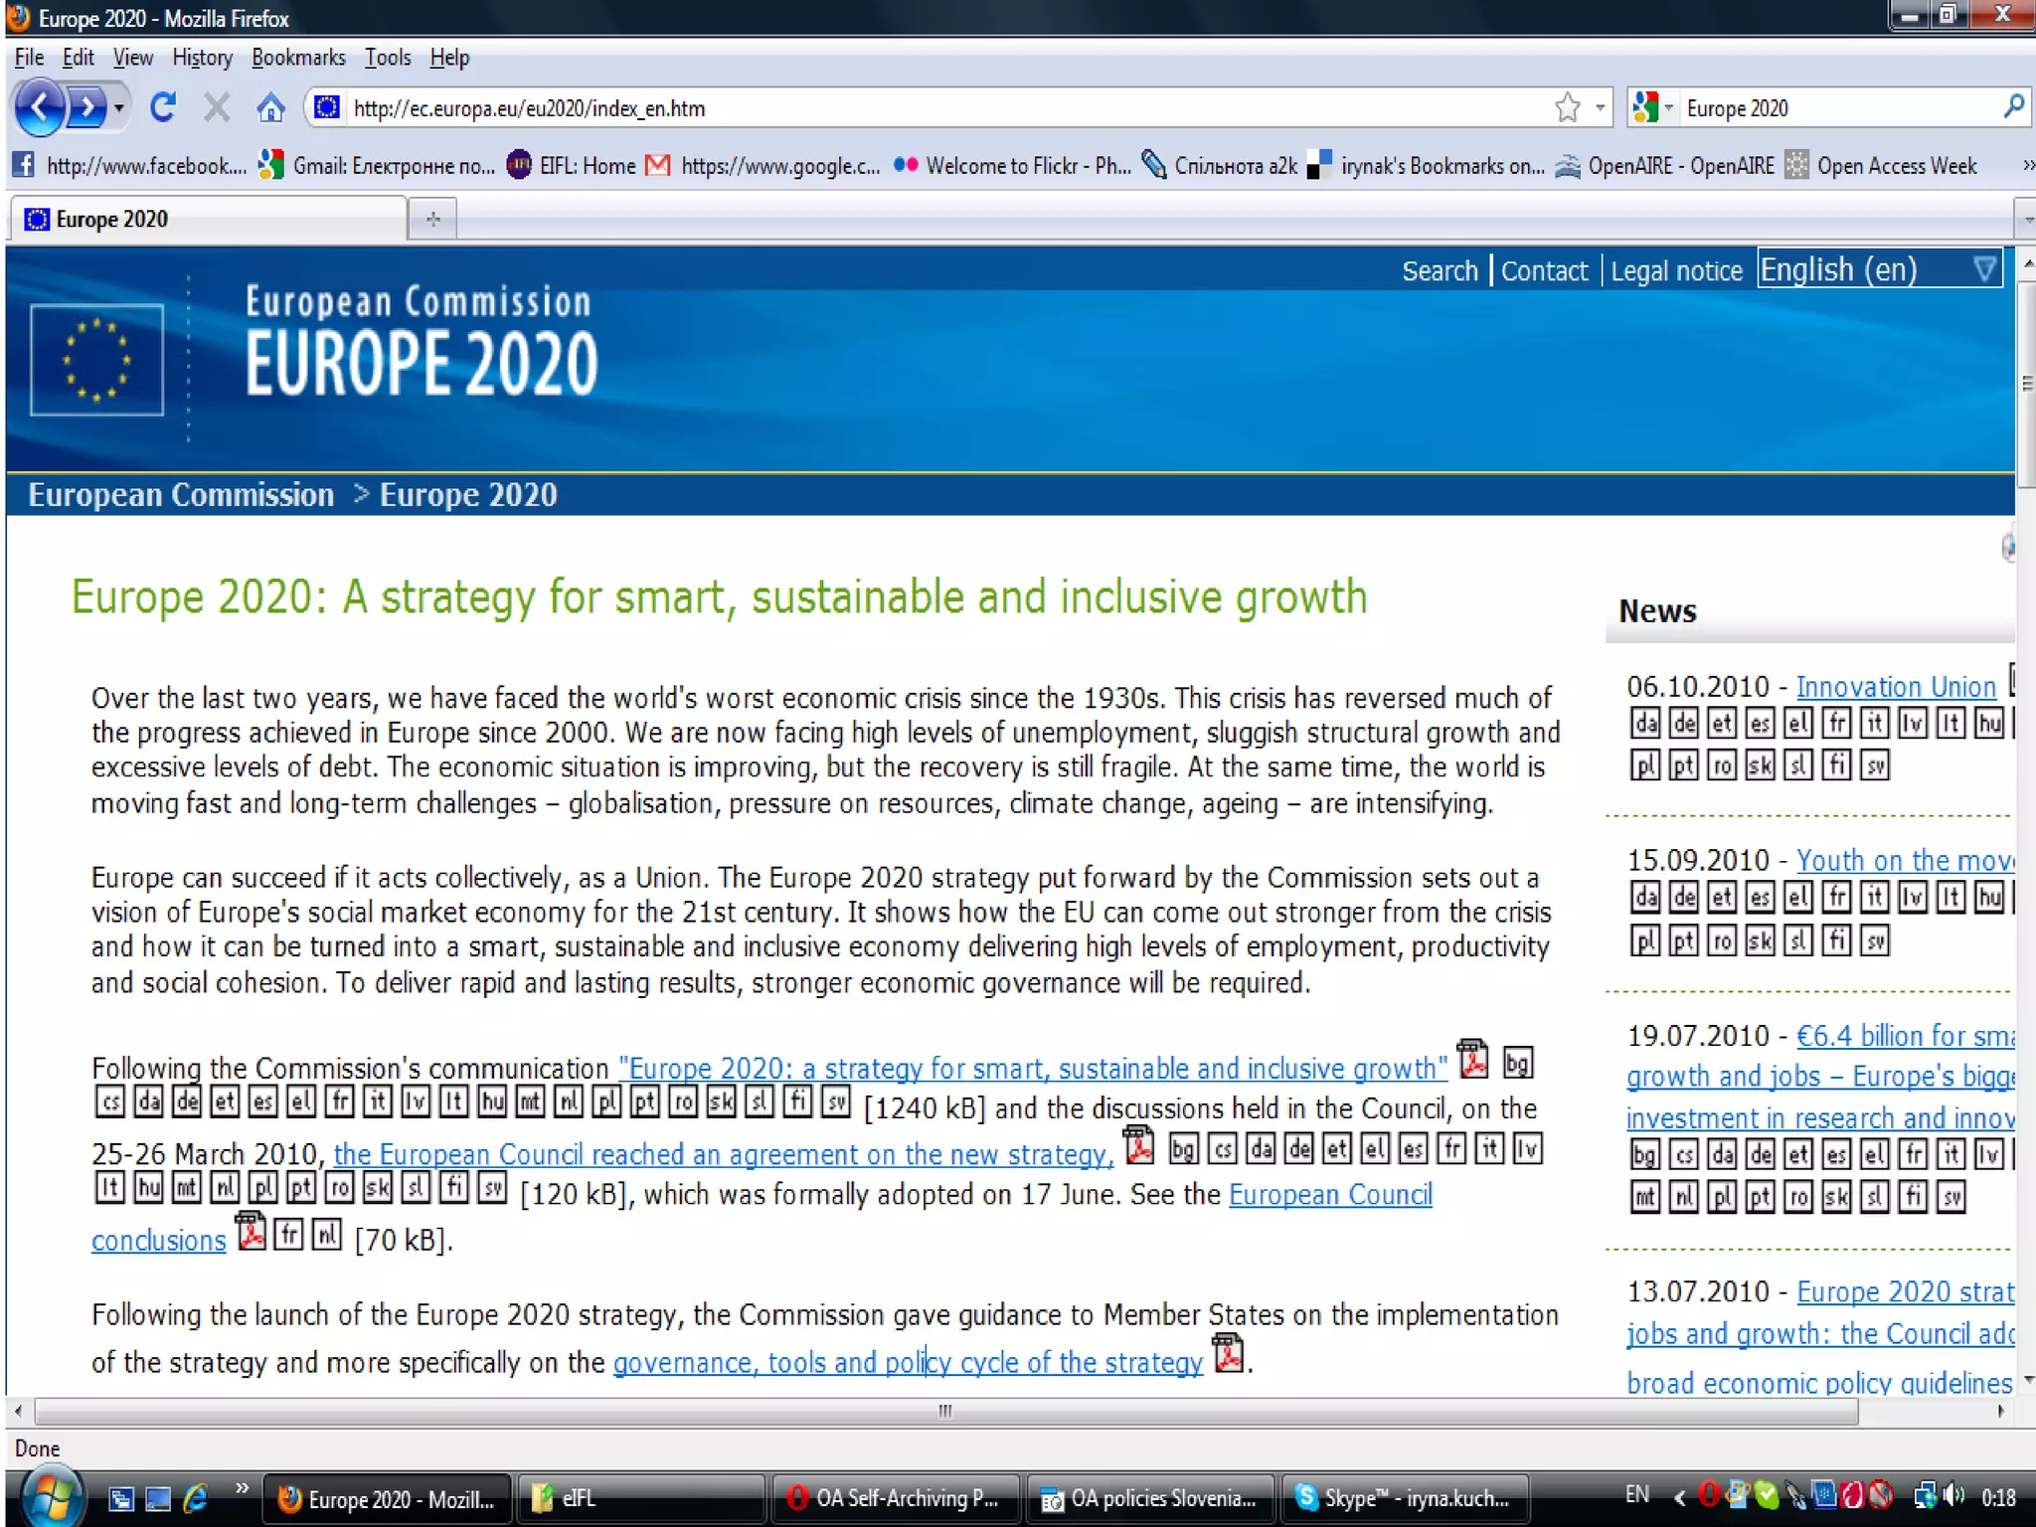Open the Tools menu

(387, 58)
